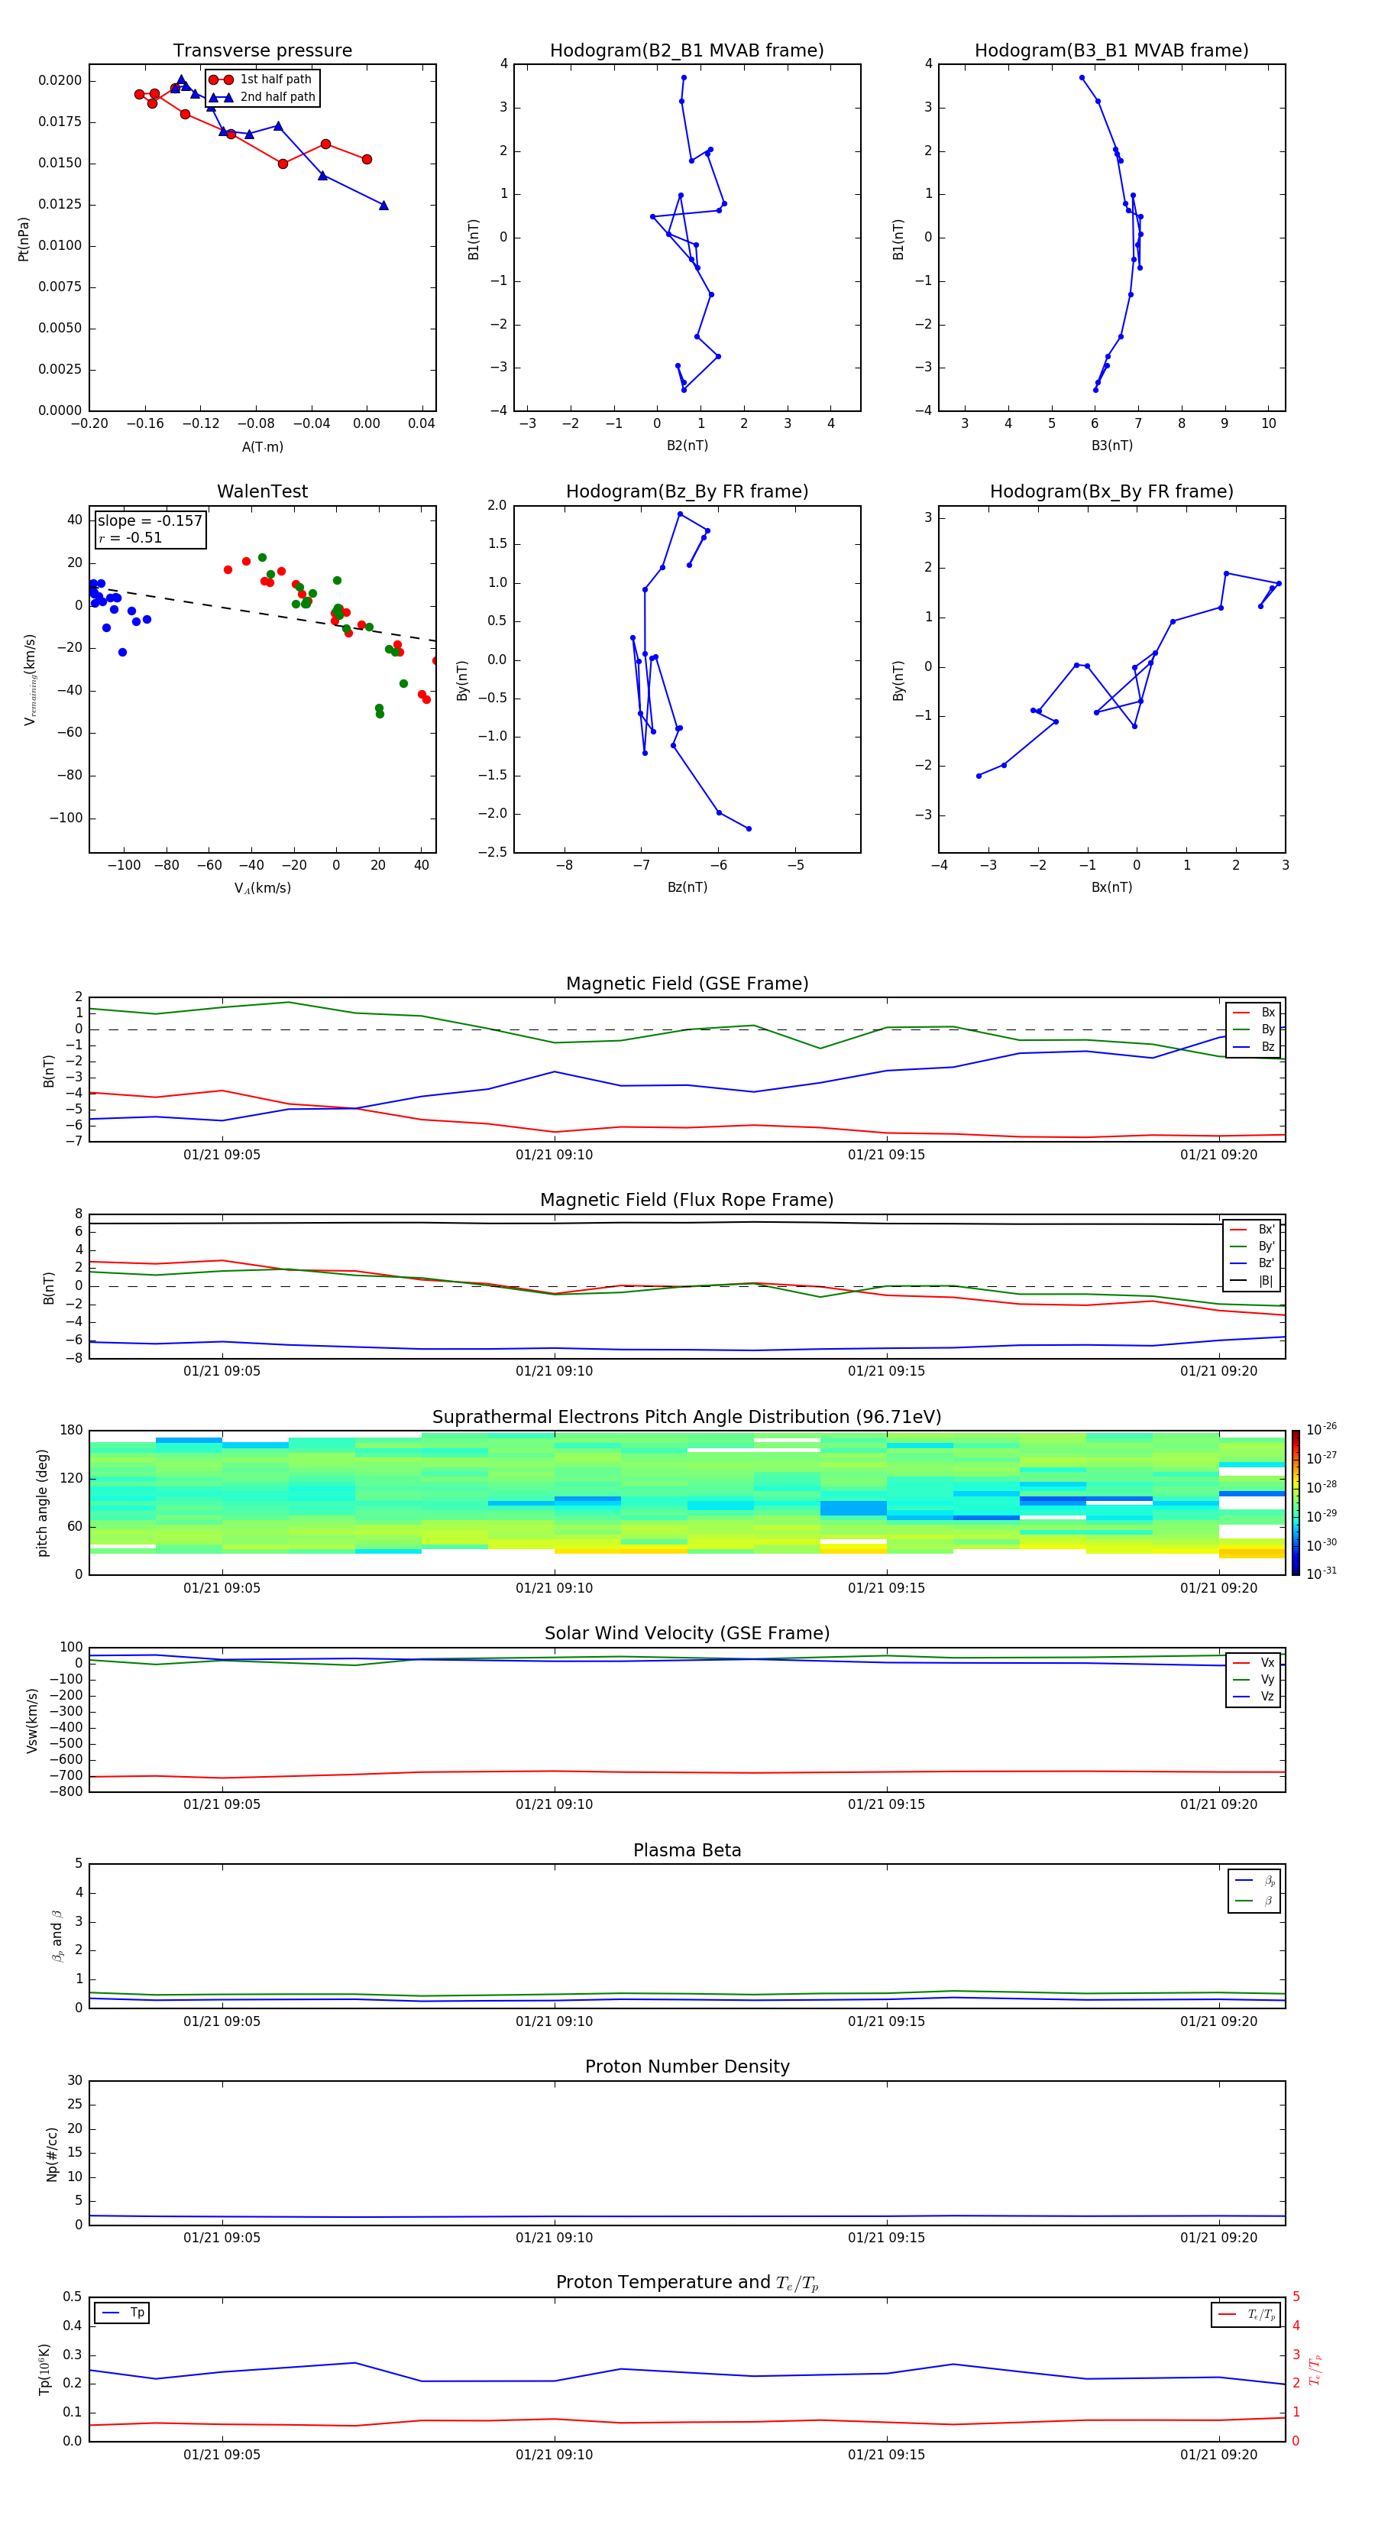Click the "Pt(nPa)" y-axis label

coord(24,238)
